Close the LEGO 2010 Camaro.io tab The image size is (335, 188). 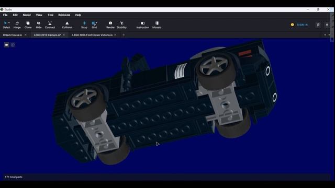[64, 35]
